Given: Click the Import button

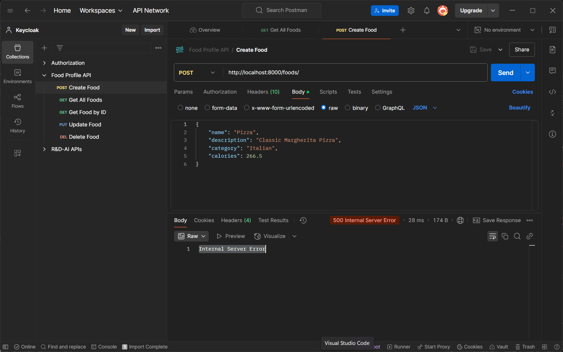Looking at the screenshot, I should pyautogui.click(x=152, y=30).
